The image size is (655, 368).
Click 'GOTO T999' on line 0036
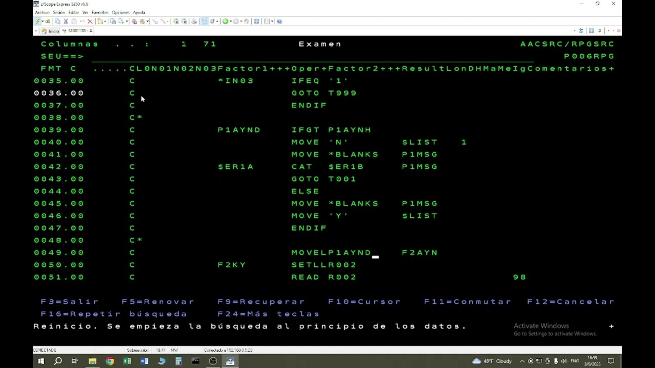click(324, 93)
